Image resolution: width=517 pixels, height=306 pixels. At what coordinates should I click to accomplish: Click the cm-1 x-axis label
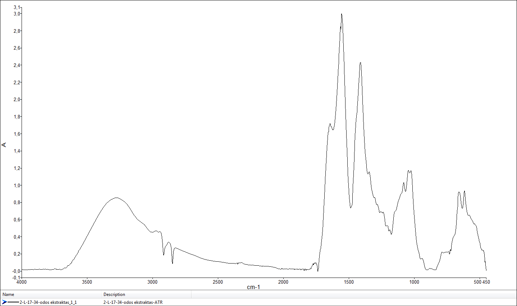tap(253, 287)
